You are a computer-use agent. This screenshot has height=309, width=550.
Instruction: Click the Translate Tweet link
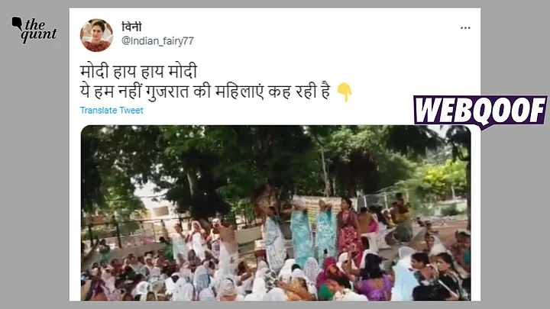(x=112, y=111)
